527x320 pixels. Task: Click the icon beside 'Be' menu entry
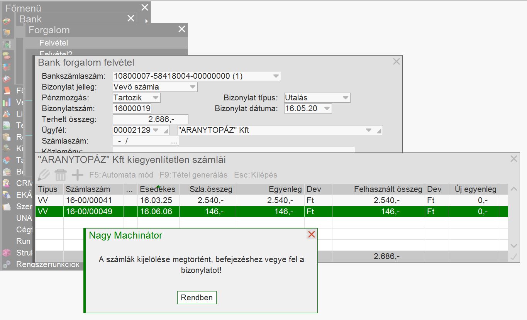click(7, 172)
